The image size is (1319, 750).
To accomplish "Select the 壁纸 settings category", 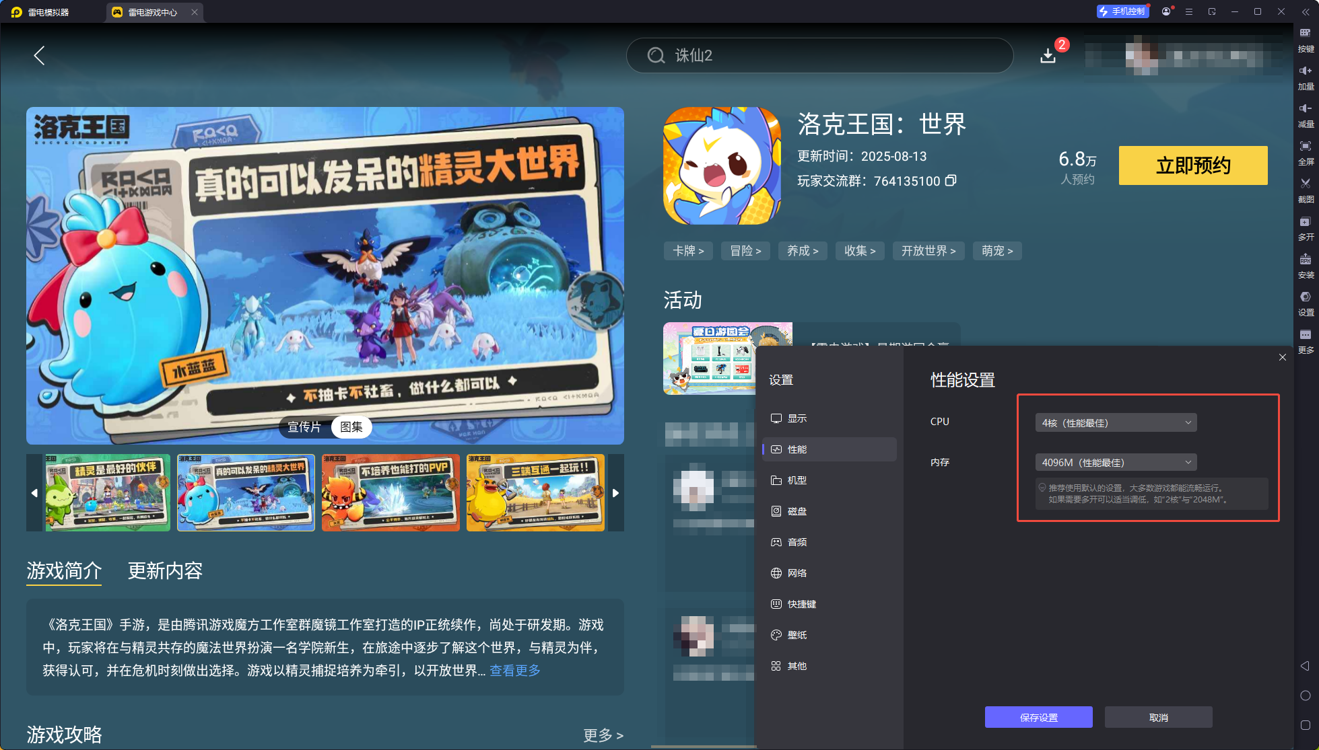I will (829, 635).
